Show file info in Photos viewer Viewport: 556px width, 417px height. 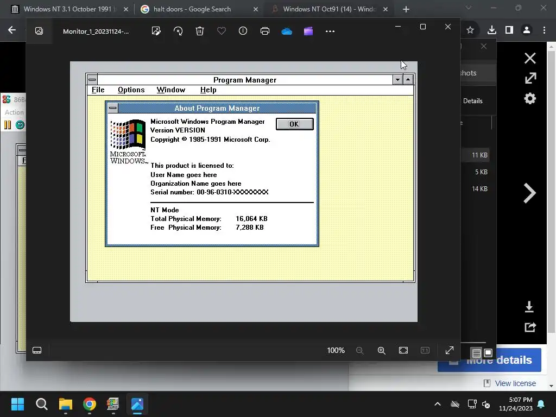[x=243, y=31]
